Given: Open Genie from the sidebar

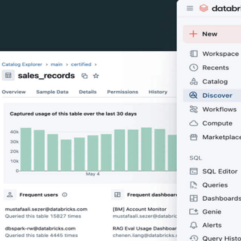Looking at the screenshot, I should click(212, 212).
